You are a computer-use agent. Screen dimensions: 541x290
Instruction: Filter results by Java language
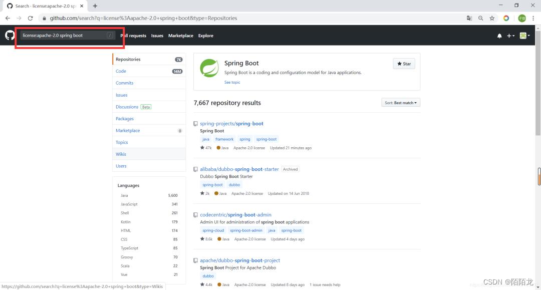coord(149,195)
